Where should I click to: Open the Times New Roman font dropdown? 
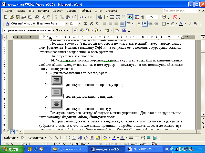coord(67,24)
